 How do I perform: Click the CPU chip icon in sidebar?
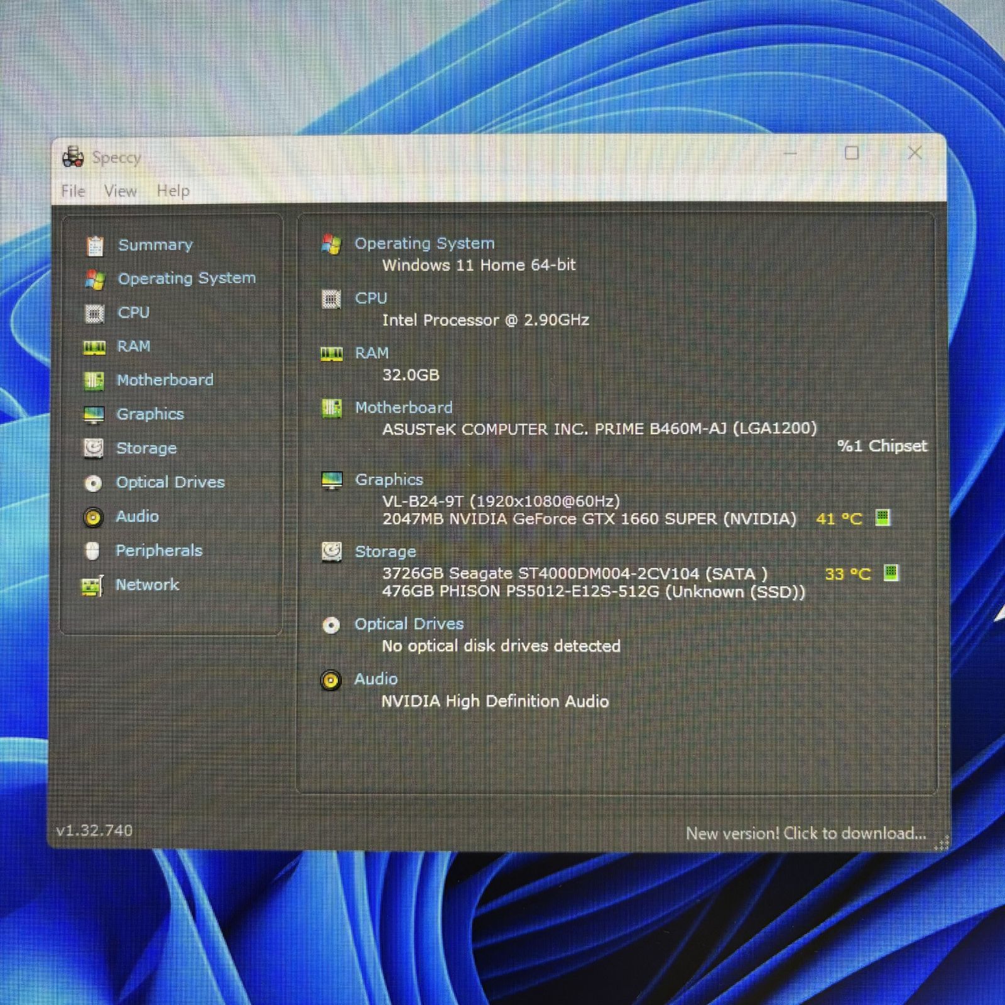(x=94, y=313)
